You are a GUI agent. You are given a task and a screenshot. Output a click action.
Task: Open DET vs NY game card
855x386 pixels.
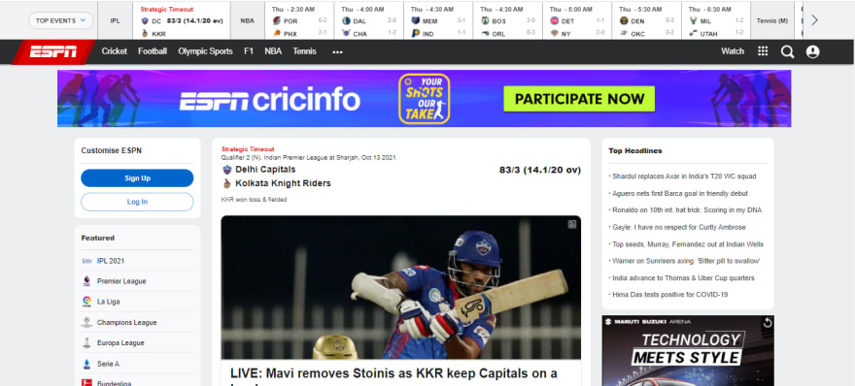click(577, 21)
